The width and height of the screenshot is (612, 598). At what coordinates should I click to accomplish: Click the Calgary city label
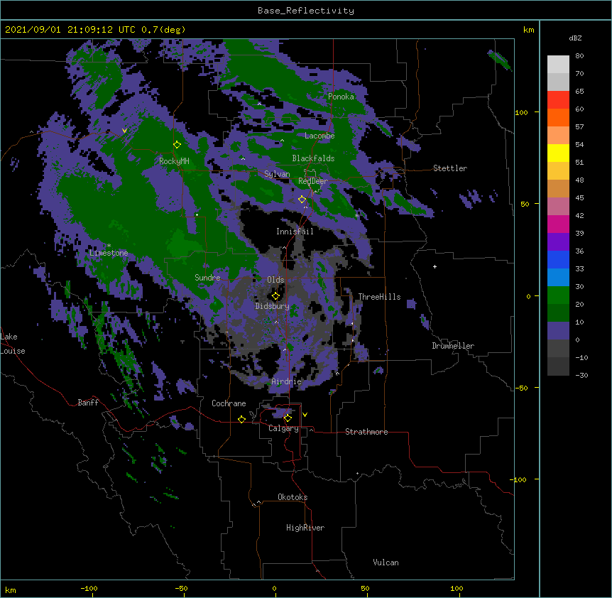pyautogui.click(x=283, y=428)
